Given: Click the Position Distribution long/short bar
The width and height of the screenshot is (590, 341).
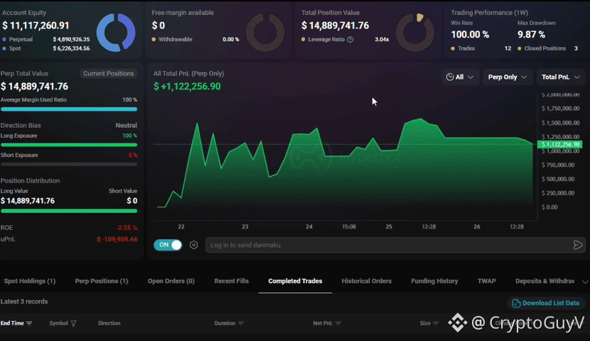Looking at the screenshot, I should coord(69,211).
